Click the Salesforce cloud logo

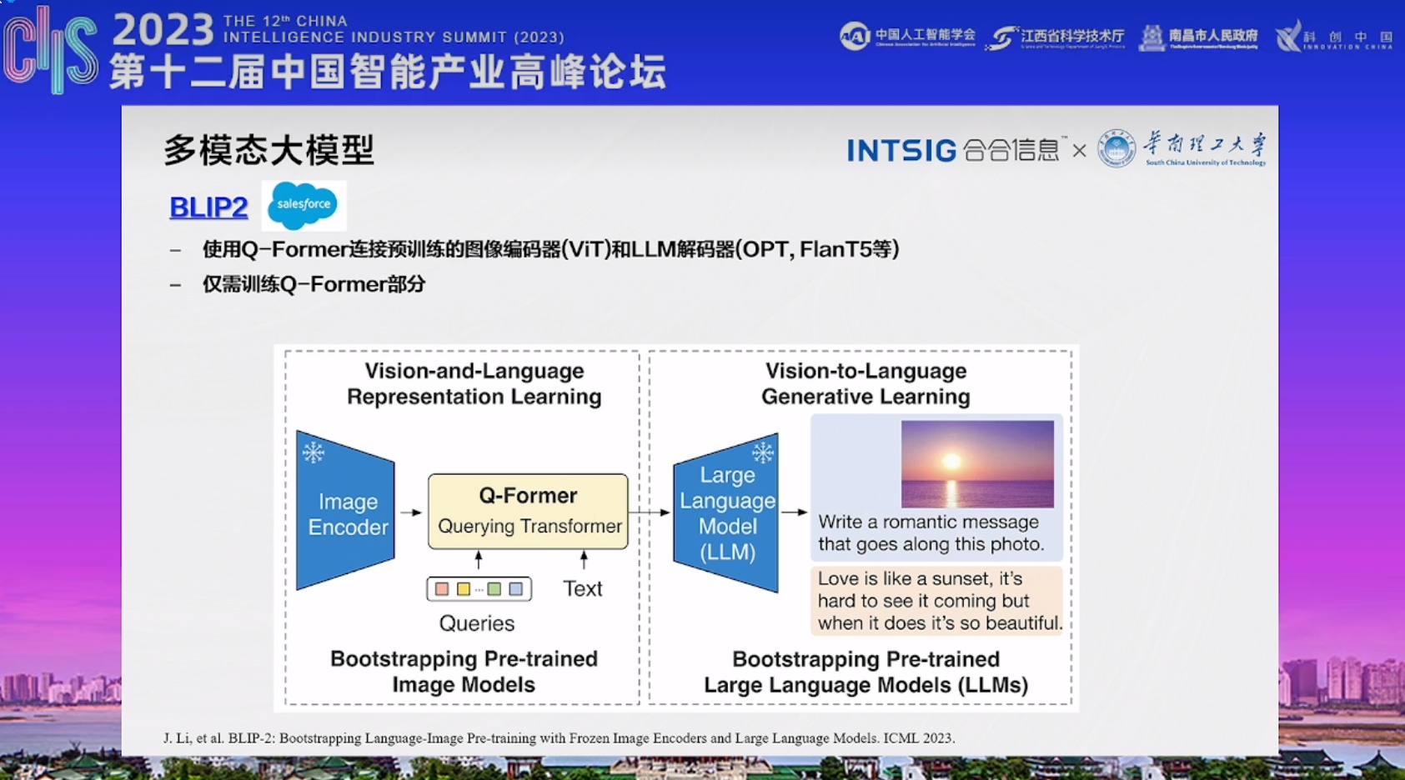point(304,205)
